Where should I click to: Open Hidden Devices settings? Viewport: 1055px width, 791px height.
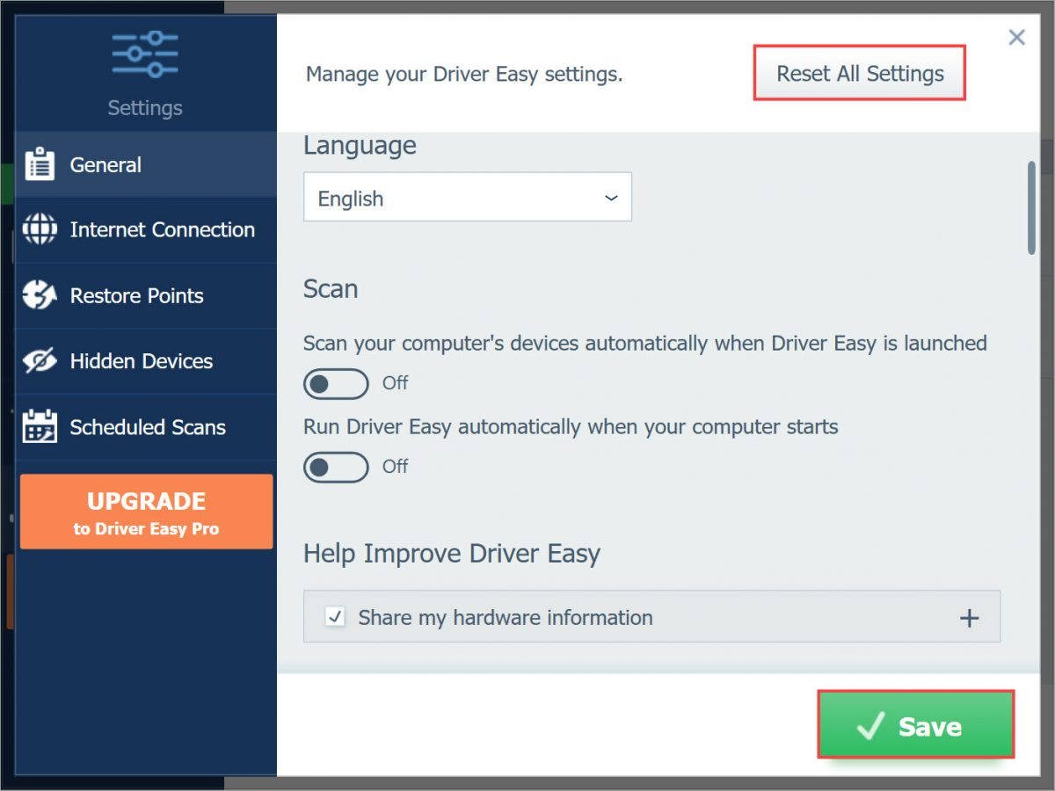coord(146,361)
